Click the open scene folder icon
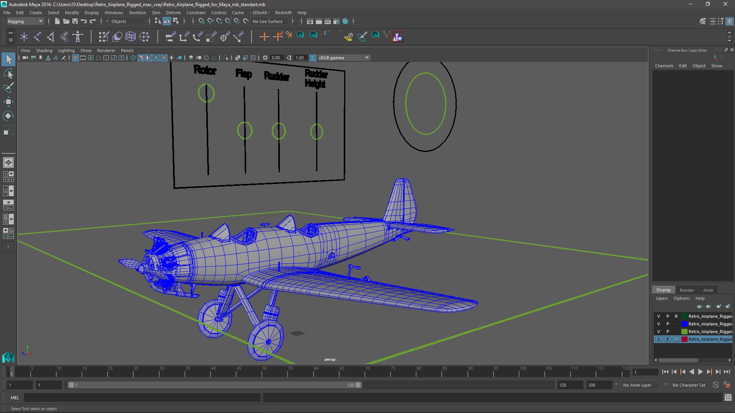This screenshot has height=413, width=735. tap(66, 21)
